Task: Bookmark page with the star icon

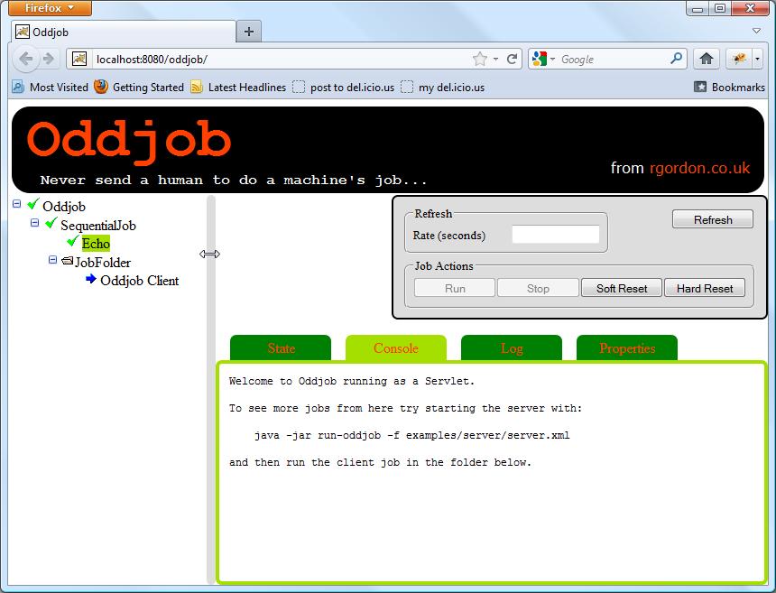Action: click(x=479, y=59)
